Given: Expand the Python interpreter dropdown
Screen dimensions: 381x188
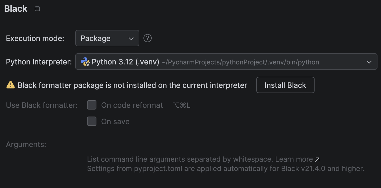Looking at the screenshot, I should point(226,62).
